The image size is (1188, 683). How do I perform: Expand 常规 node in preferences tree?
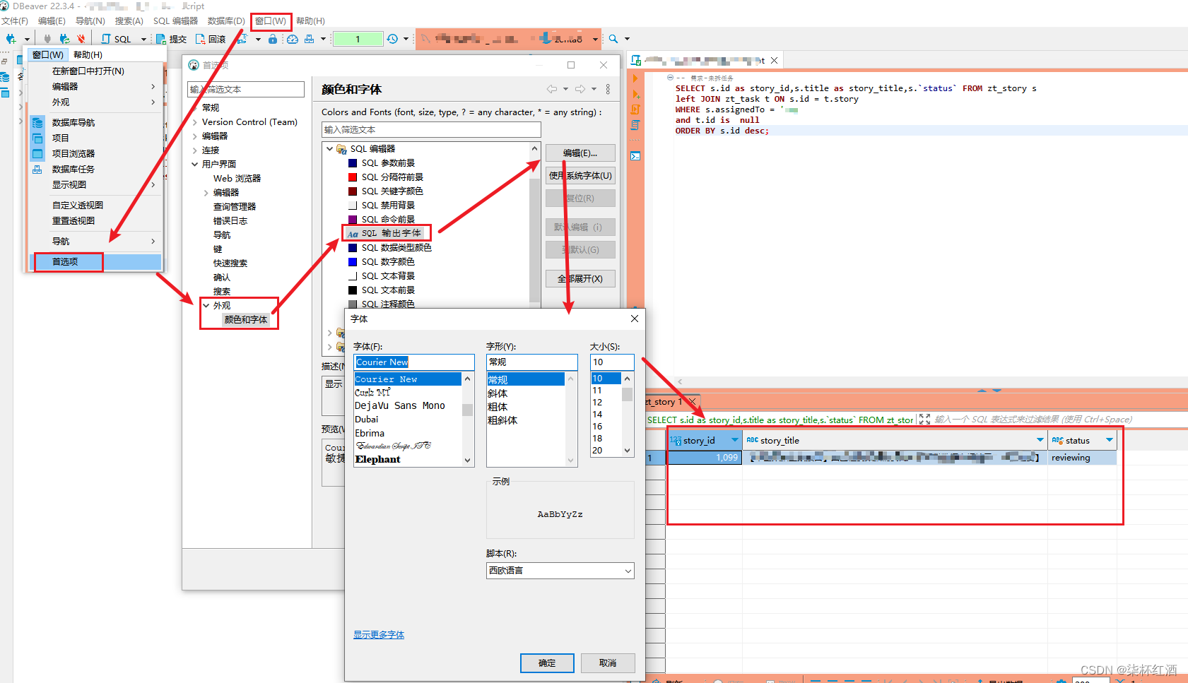point(195,108)
